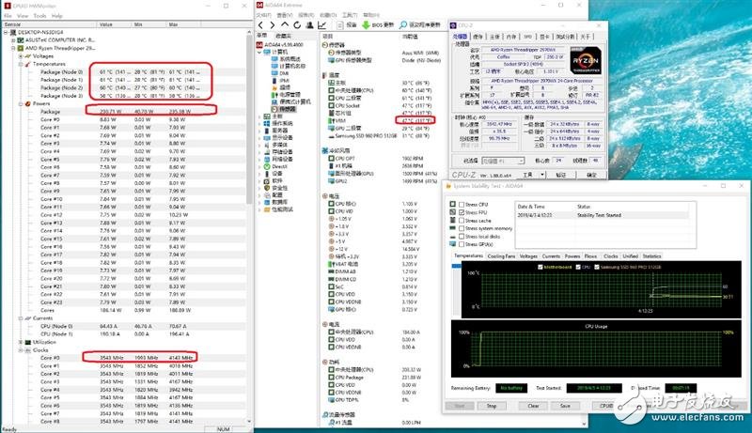Screen dimensions: 752x433
Task: Click the Powers flame icon in HWMonitor
Action: 28,103
